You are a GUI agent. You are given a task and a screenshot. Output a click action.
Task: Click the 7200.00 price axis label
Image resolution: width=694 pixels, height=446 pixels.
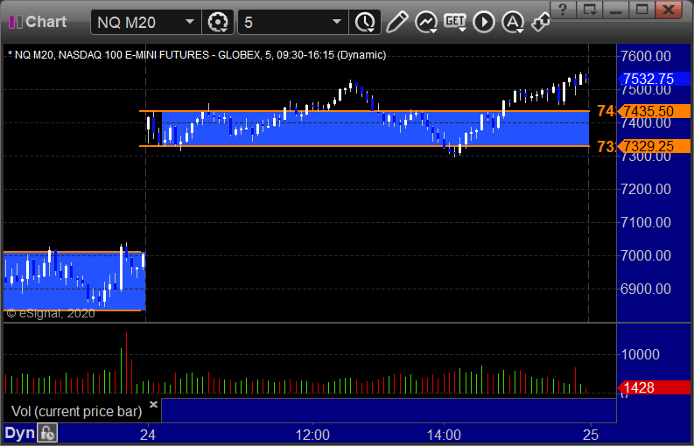coord(646,189)
